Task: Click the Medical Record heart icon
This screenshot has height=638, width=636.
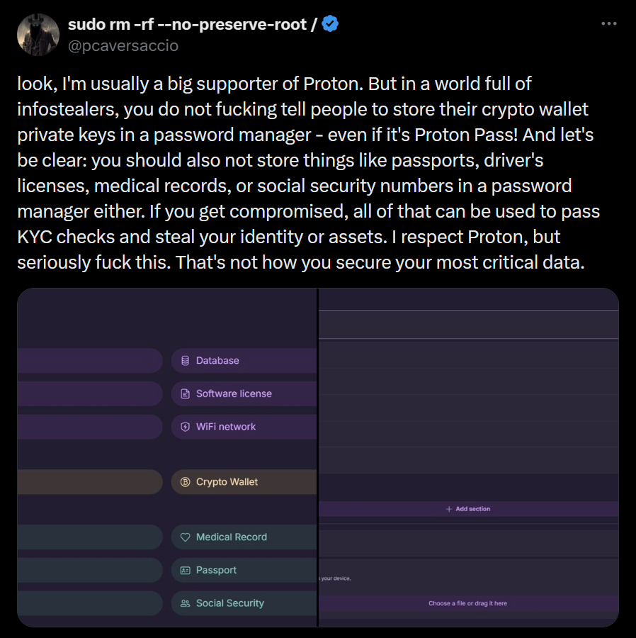Action: click(x=186, y=537)
